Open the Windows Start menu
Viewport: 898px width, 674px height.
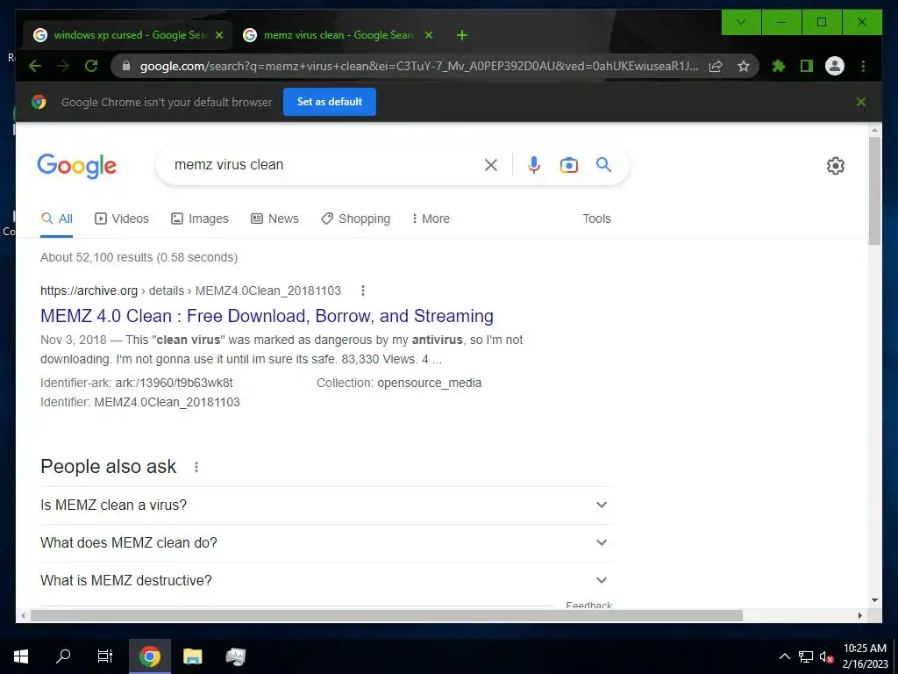coord(21,656)
